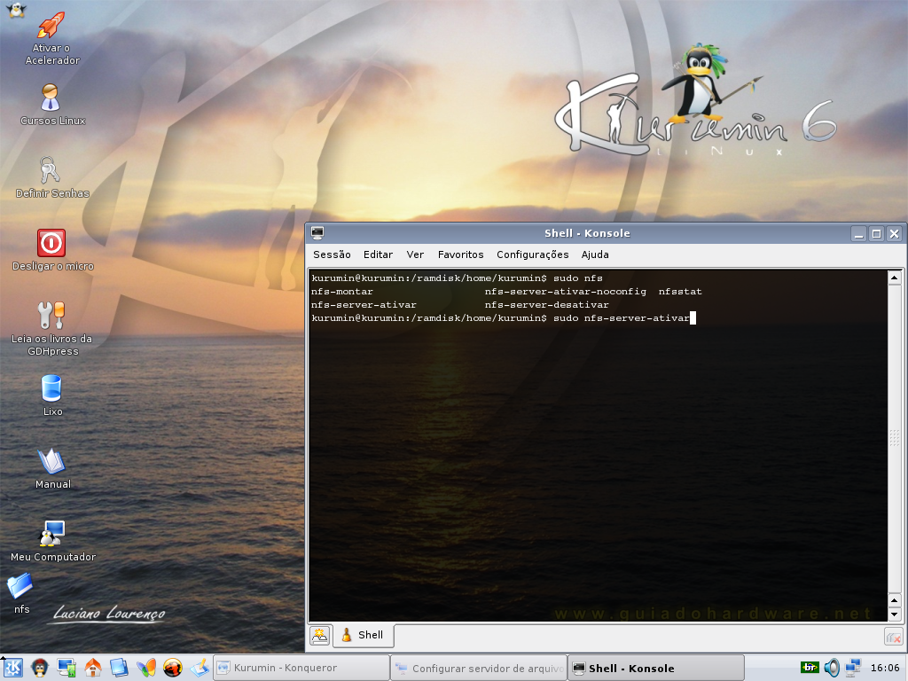908x681 pixels.
Task: Open the Favoritos menu
Action: [460, 254]
